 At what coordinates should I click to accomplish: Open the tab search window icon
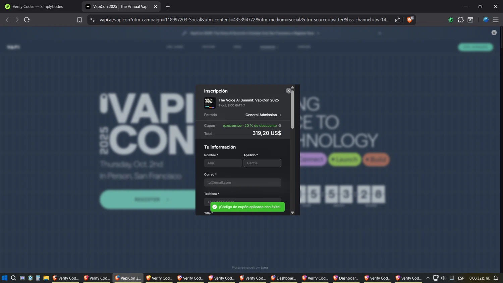[470, 20]
